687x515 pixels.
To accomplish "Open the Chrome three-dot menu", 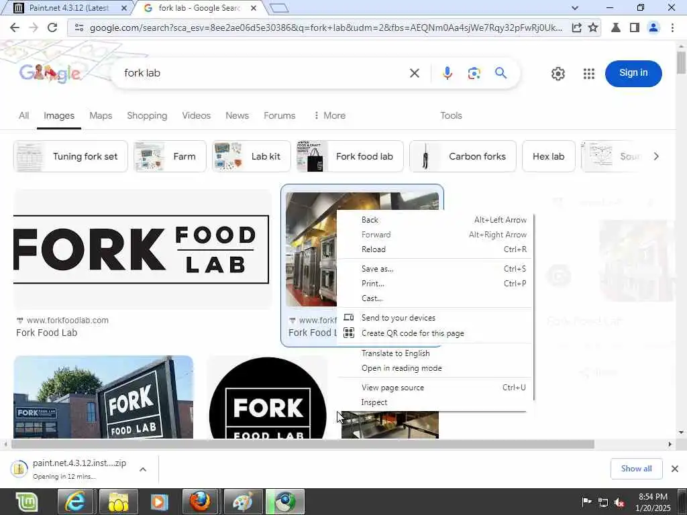I will [672, 27].
